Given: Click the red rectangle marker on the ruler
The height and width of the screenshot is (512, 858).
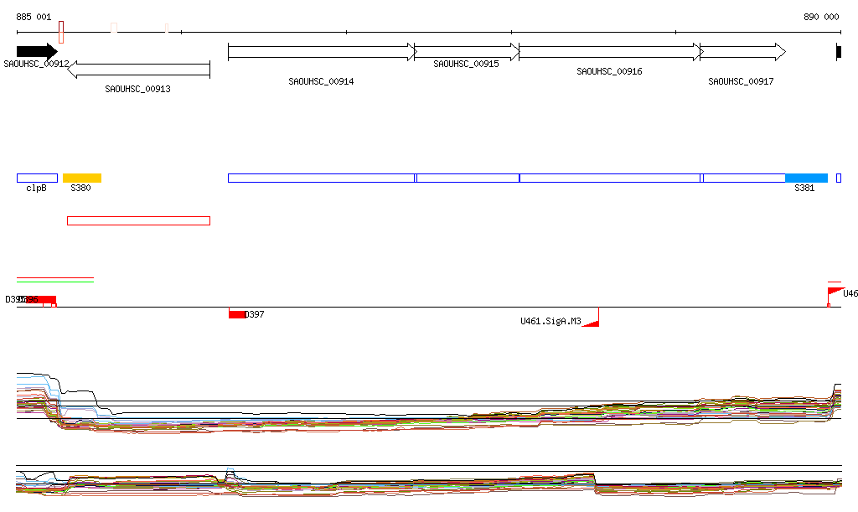Looking at the screenshot, I should coord(61,33).
